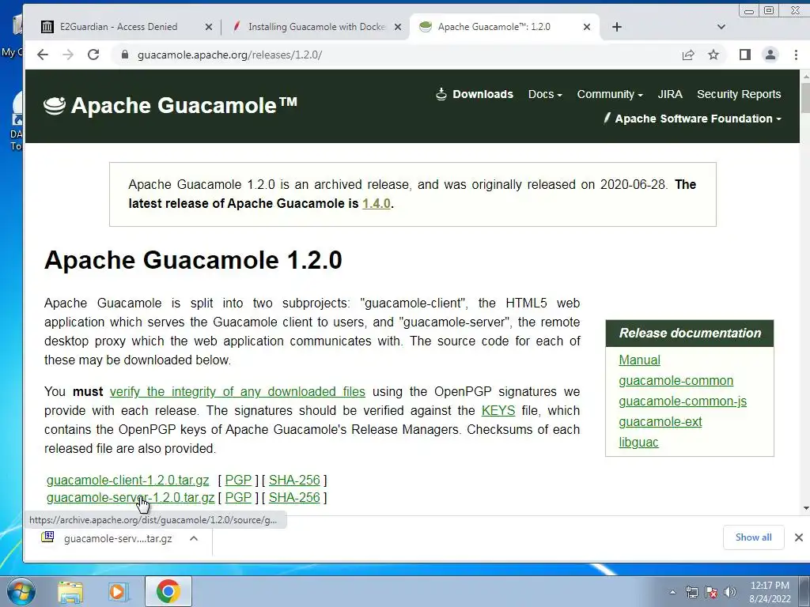Open the Manual documentation link

[639, 360]
